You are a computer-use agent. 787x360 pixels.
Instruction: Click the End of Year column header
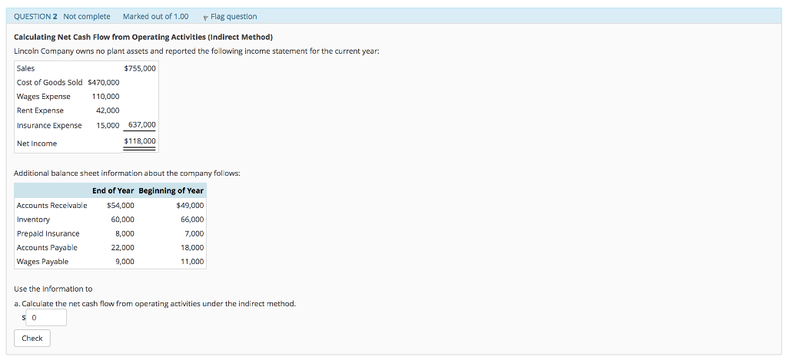click(x=113, y=190)
